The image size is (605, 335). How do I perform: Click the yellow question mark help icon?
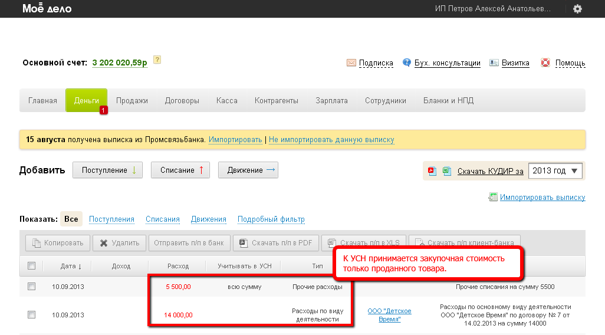pos(157,60)
